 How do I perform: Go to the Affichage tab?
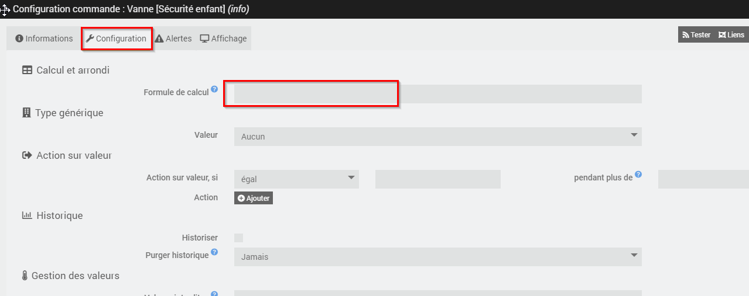tap(223, 39)
